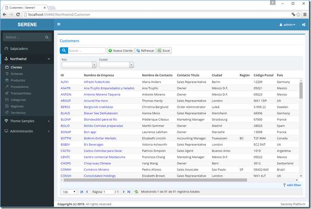Sort by ID column header
The width and height of the screenshot is (311, 209).
pos(62,75)
